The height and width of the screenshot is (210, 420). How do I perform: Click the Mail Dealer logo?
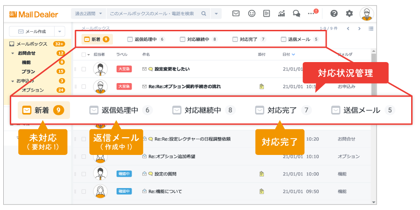point(34,14)
